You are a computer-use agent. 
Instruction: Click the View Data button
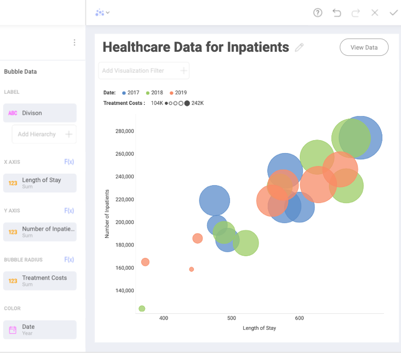click(364, 47)
